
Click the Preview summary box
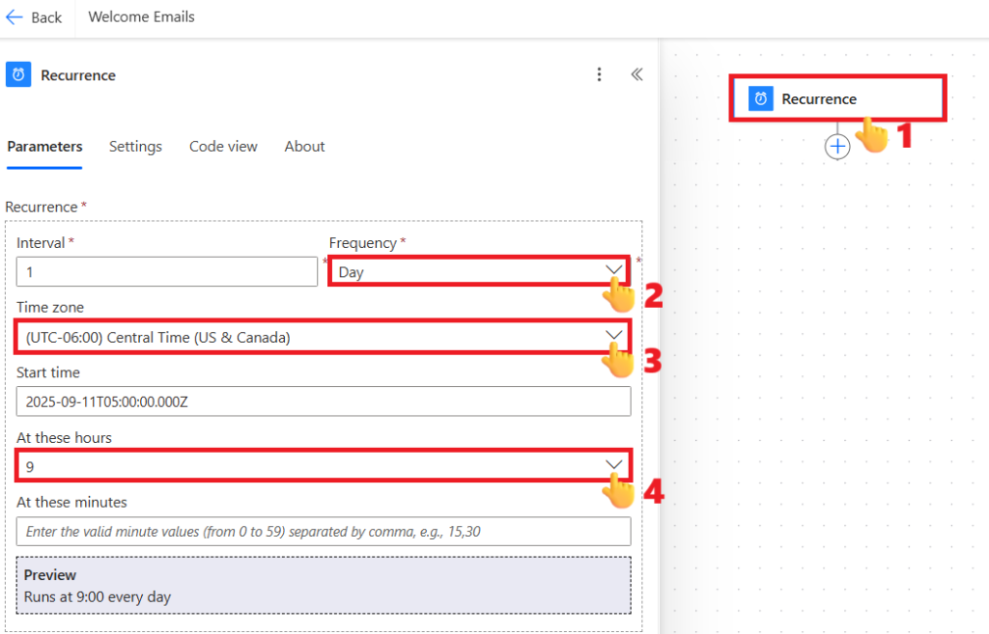click(323, 585)
